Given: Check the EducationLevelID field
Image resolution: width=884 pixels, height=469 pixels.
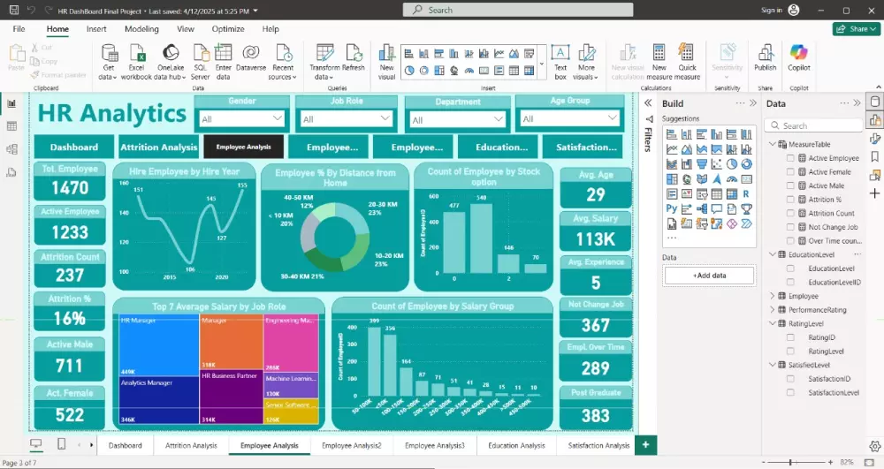Looking at the screenshot, I should 790,282.
